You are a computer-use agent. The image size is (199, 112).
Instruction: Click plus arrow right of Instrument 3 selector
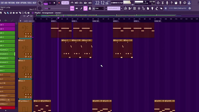coord(121,8)
